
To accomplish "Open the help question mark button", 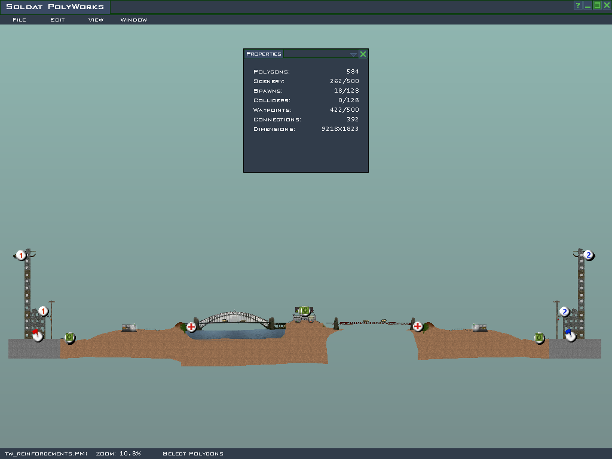I will point(578,5).
